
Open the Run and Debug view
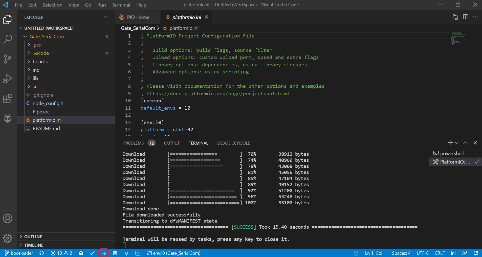8,79
